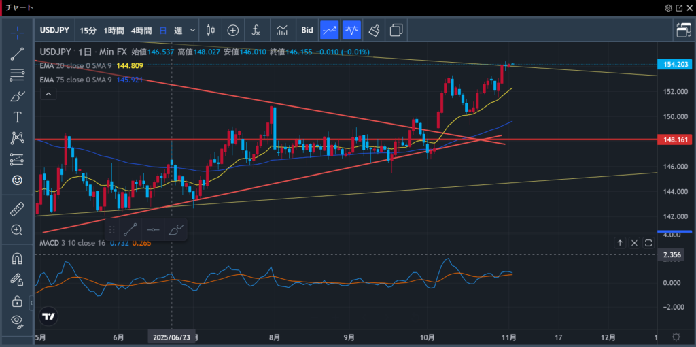Choose the Text annotation tool
Image resolution: width=696 pixels, height=347 pixels.
18,117
